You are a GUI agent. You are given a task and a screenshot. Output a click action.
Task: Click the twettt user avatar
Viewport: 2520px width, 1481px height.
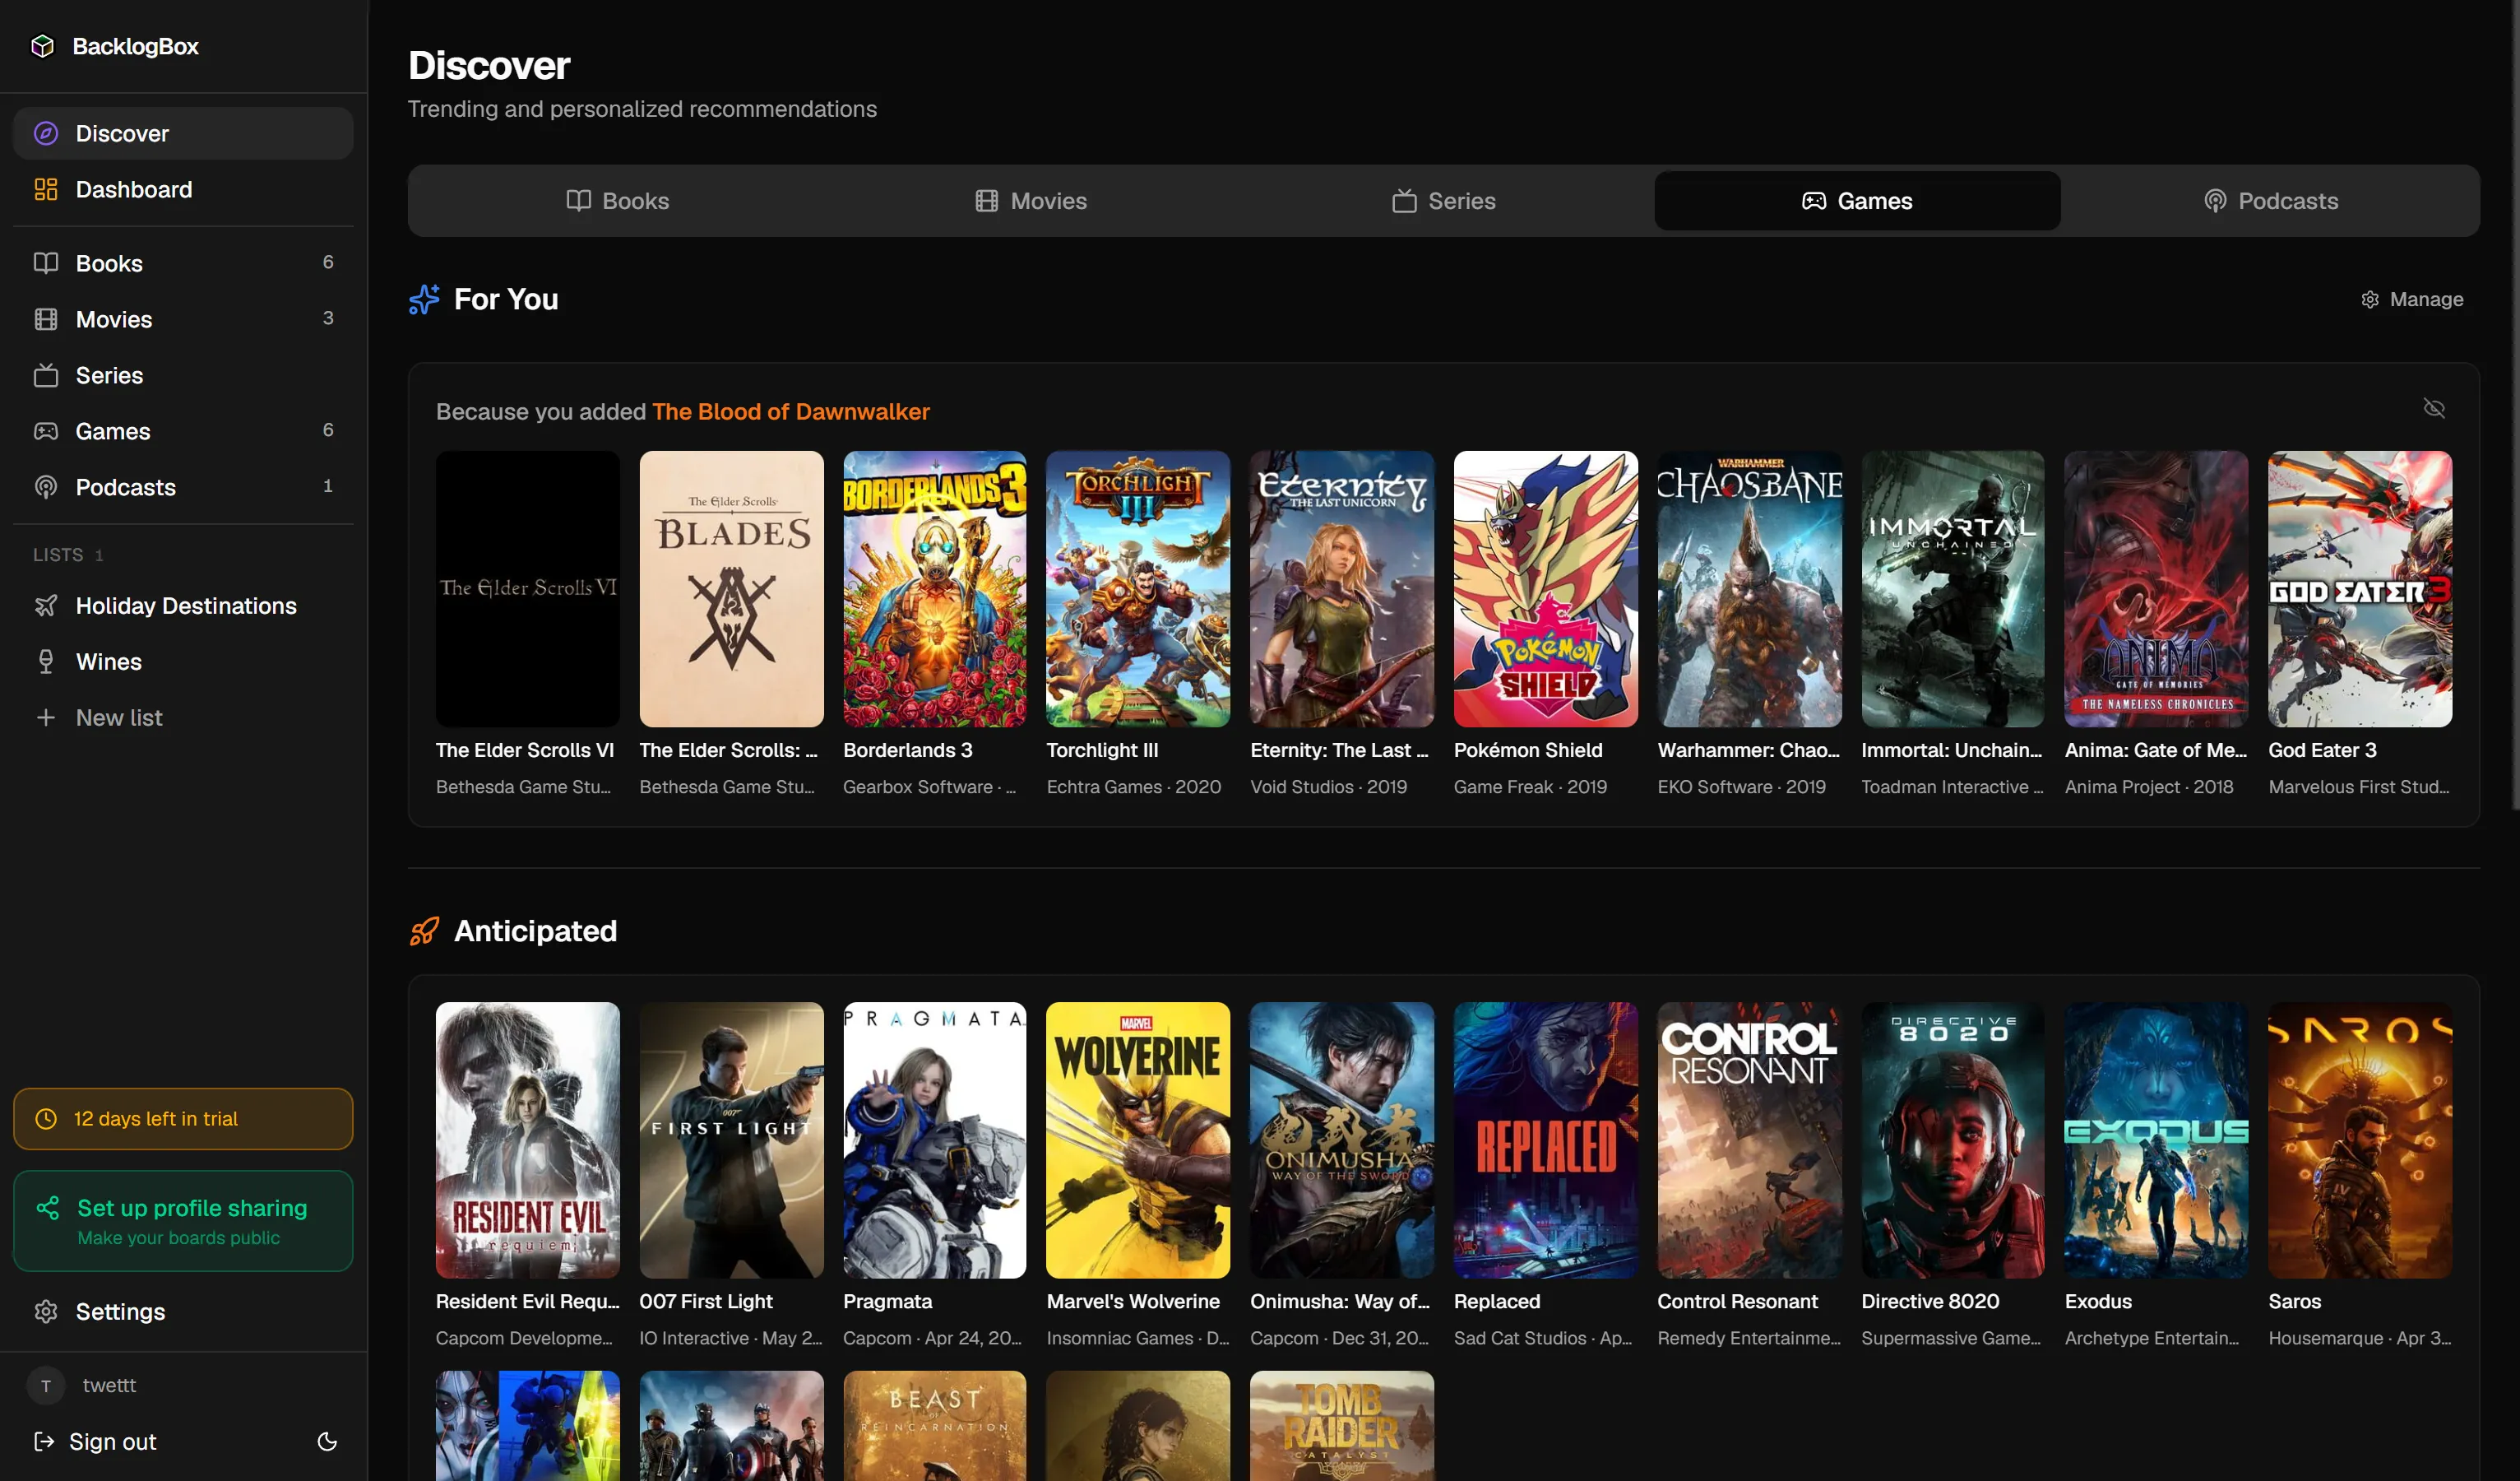[x=46, y=1385]
